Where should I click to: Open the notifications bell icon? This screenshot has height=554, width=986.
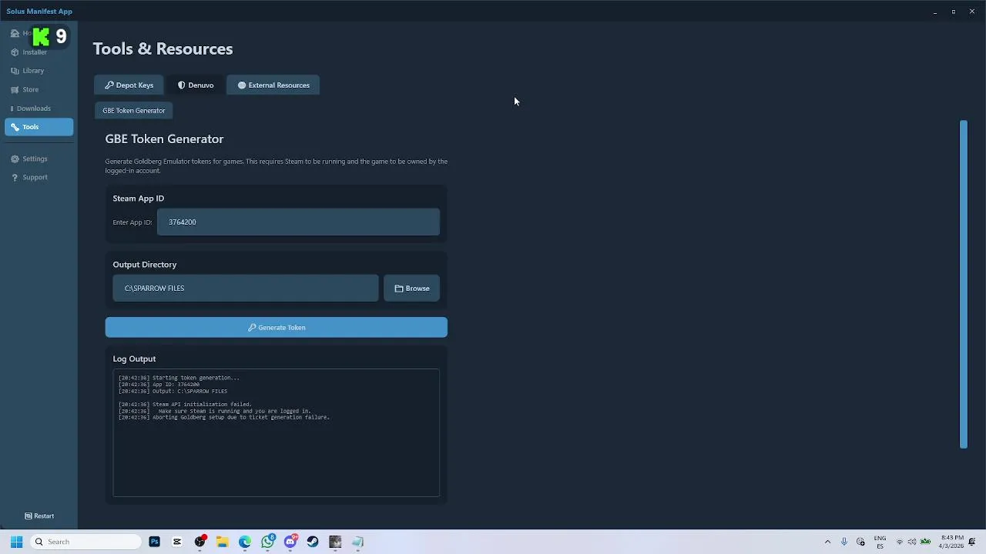coord(972,542)
